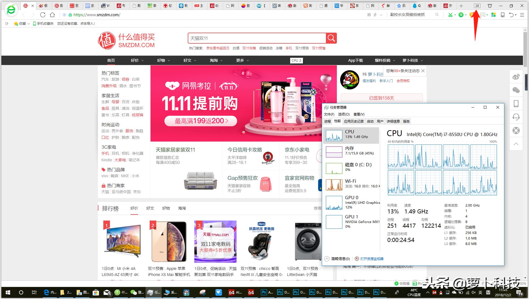Image resolution: width=529 pixels, height=299 pixels.
Task: Open the colorful app grid icon in toolbar
Action: pyautogui.click(x=493, y=15)
